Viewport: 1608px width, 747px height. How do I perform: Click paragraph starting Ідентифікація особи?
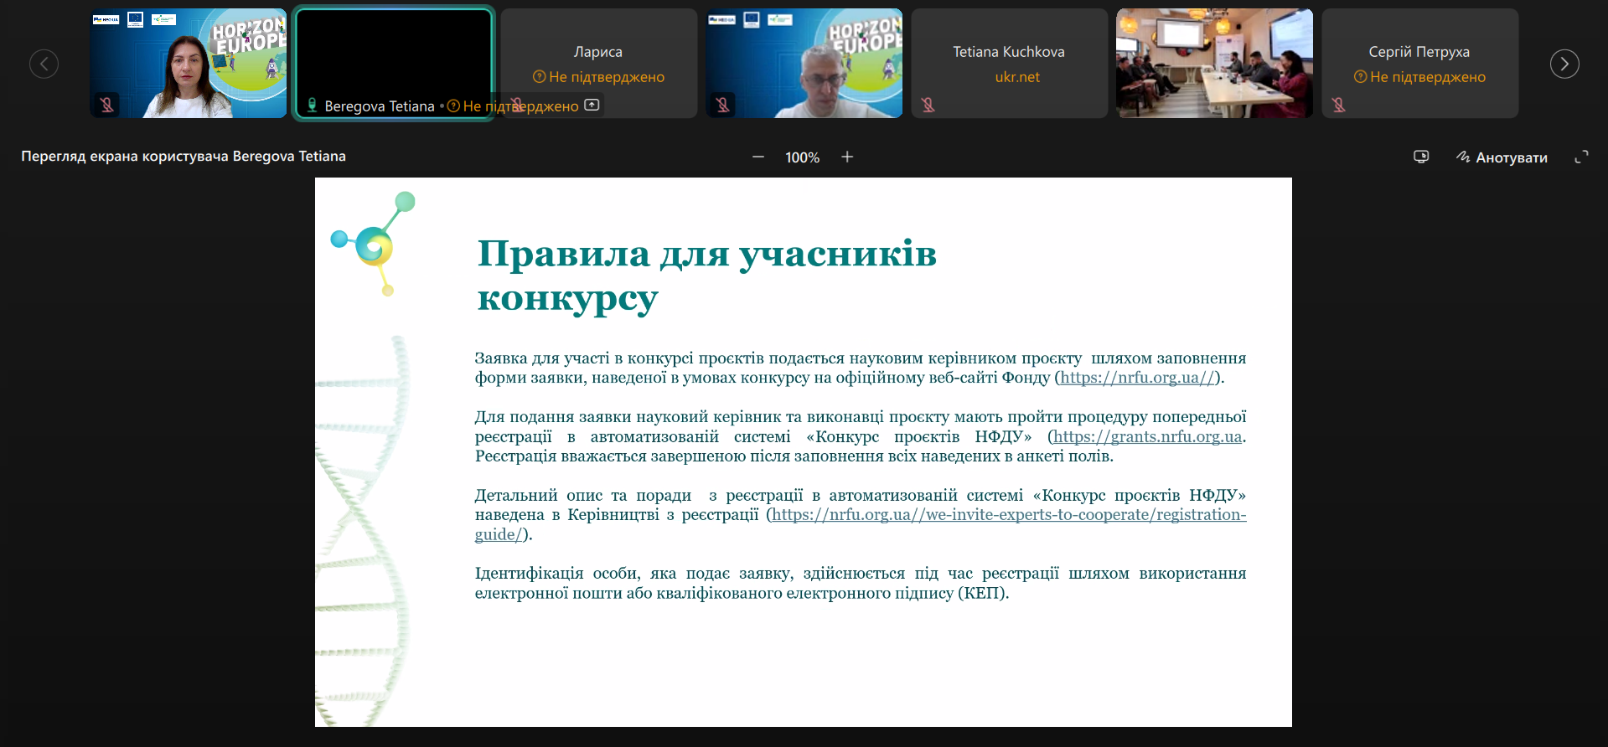[x=861, y=583]
